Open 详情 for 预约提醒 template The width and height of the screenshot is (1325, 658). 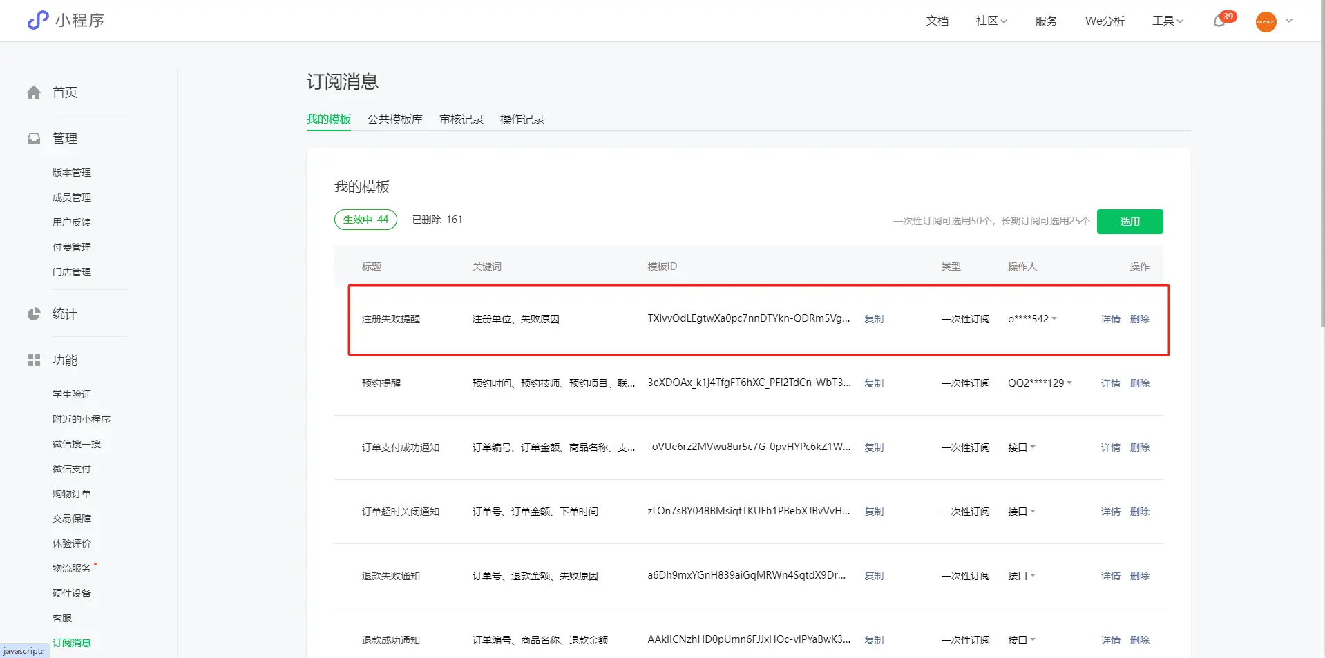click(1110, 383)
